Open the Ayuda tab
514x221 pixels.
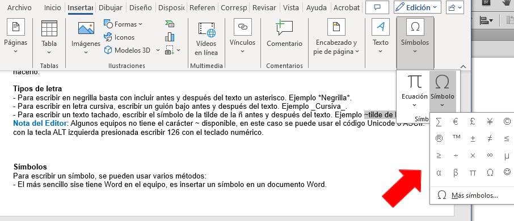point(316,7)
